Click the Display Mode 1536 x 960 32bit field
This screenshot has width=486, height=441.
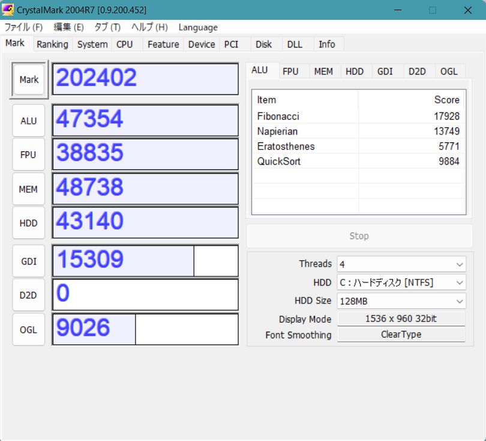click(401, 318)
